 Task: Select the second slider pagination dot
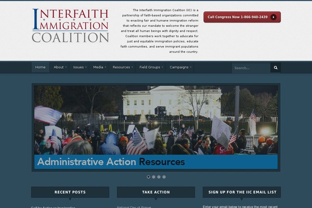pos(153,177)
